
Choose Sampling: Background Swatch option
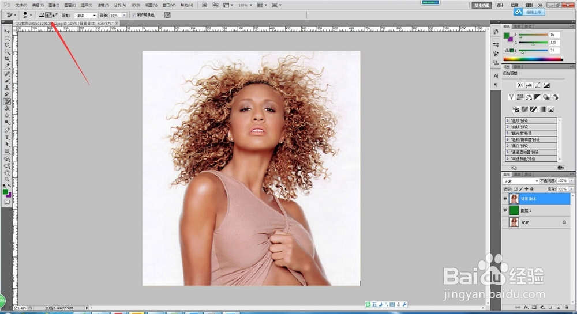pyautogui.click(x=55, y=15)
